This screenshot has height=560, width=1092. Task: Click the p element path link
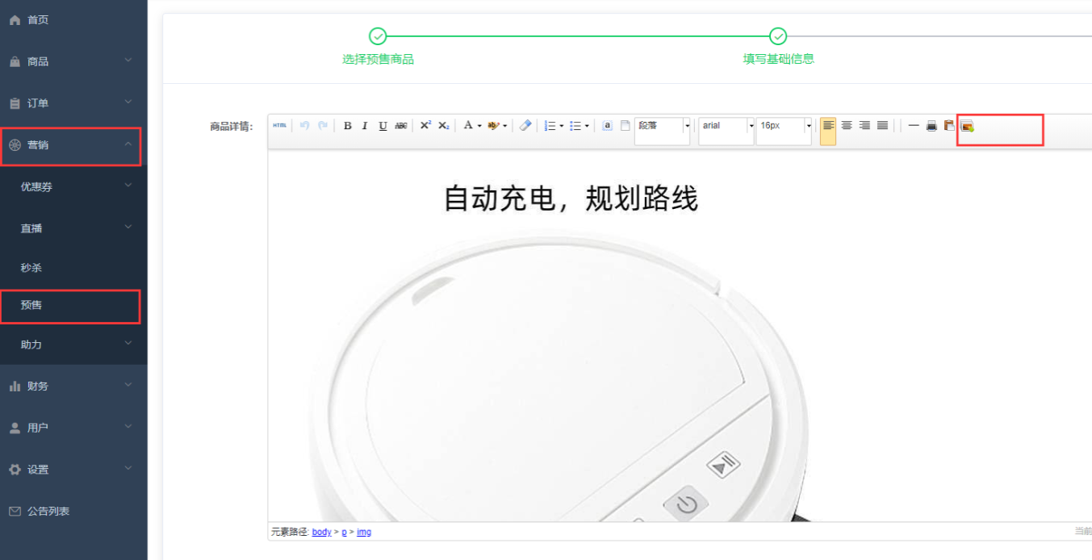[344, 533]
